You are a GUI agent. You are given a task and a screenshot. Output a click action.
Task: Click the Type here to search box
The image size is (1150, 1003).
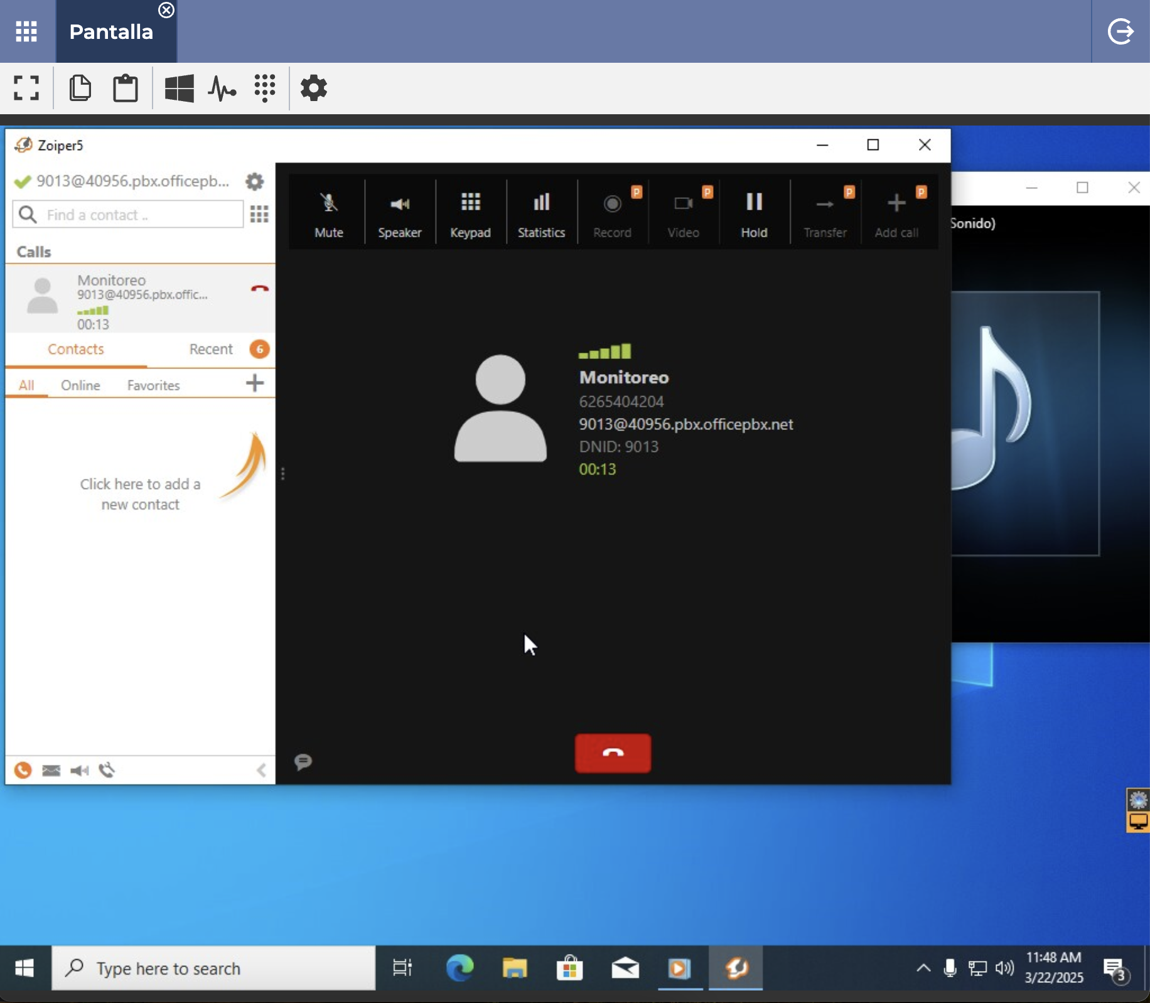[213, 968]
